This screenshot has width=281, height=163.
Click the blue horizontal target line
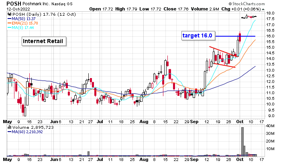tap(235, 36)
